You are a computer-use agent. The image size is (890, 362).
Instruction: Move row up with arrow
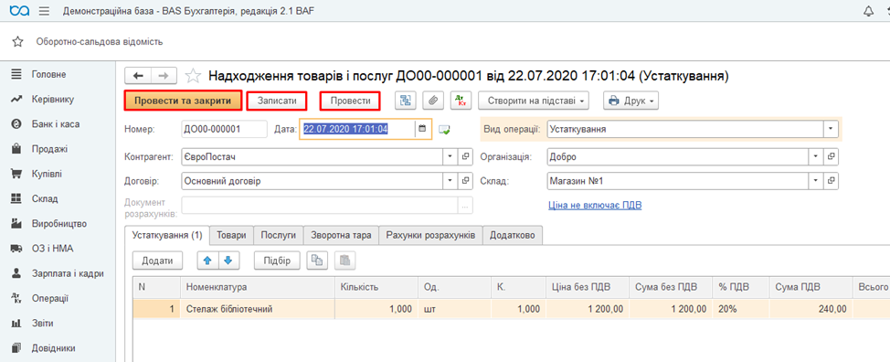207,261
